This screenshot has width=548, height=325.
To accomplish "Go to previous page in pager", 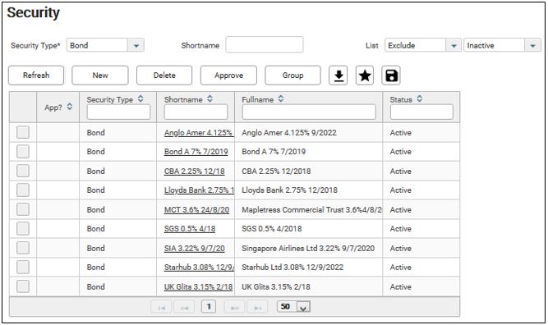I will click(184, 307).
